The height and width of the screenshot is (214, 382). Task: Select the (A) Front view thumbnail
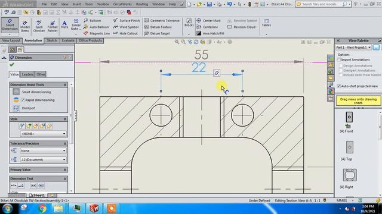[349, 117]
